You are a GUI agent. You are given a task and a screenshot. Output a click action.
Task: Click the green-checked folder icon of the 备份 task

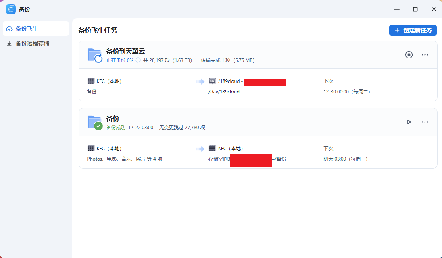(x=95, y=122)
